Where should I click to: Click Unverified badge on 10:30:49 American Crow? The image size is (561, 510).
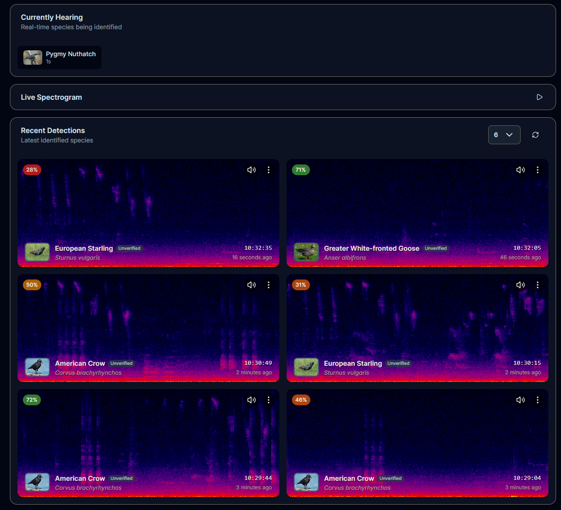121,364
